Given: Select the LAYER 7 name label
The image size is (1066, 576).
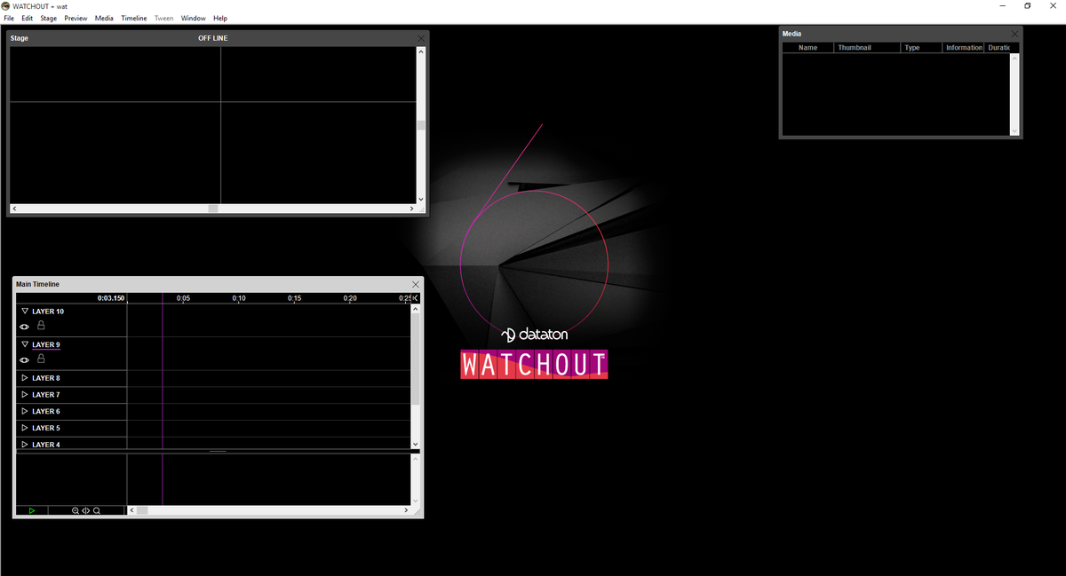Looking at the screenshot, I should 46,394.
